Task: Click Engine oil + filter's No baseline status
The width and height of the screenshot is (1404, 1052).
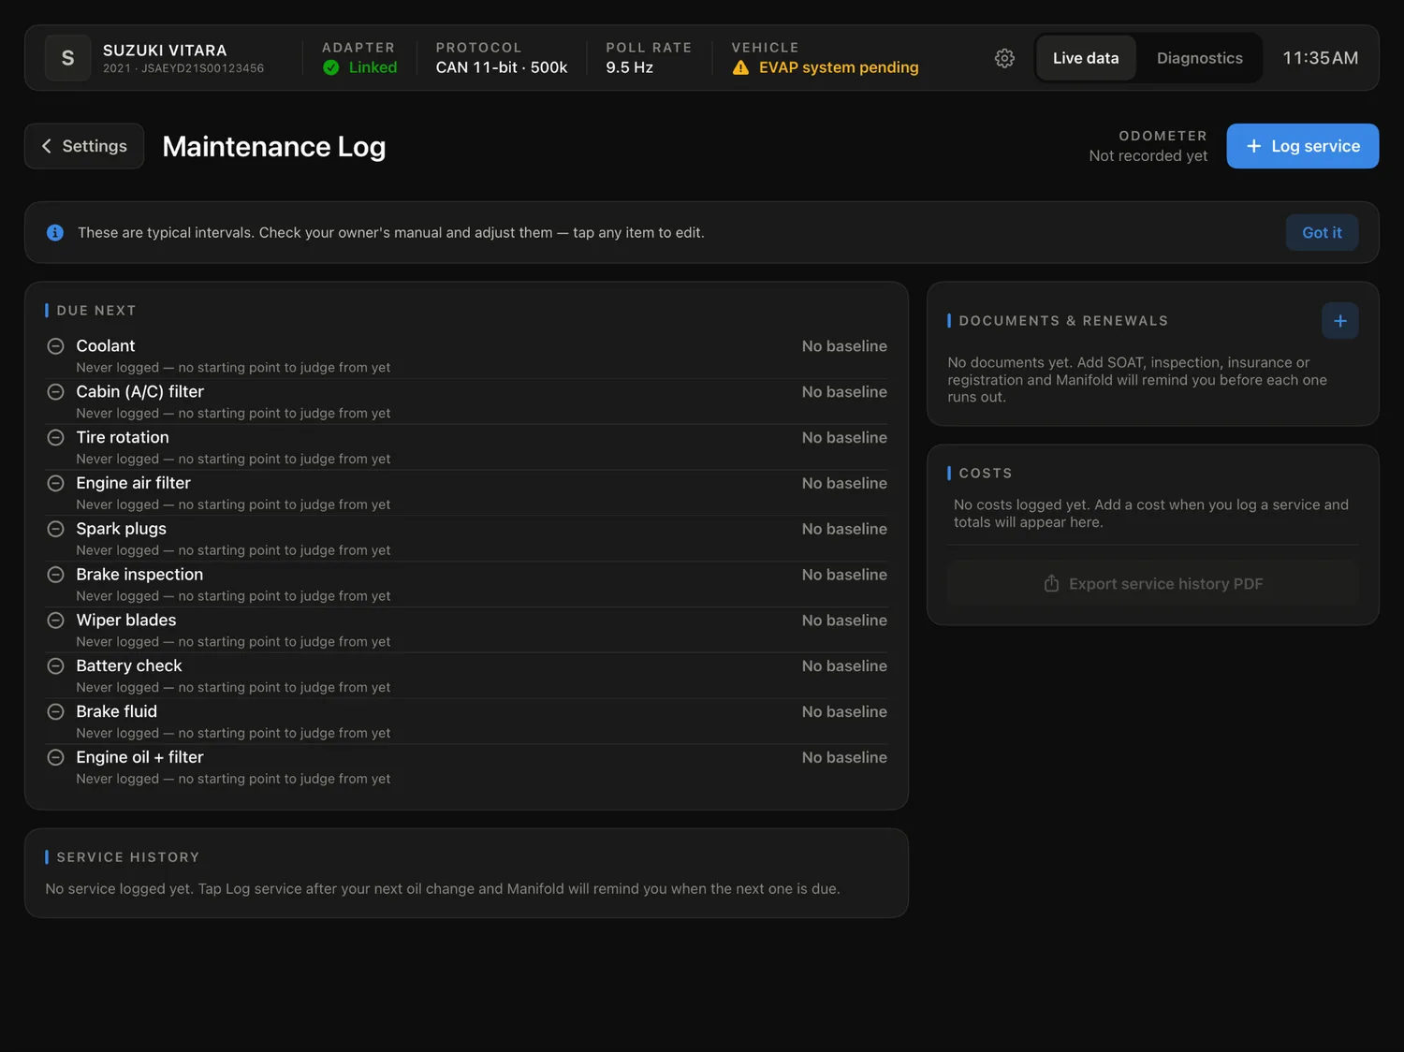Action: tap(844, 757)
